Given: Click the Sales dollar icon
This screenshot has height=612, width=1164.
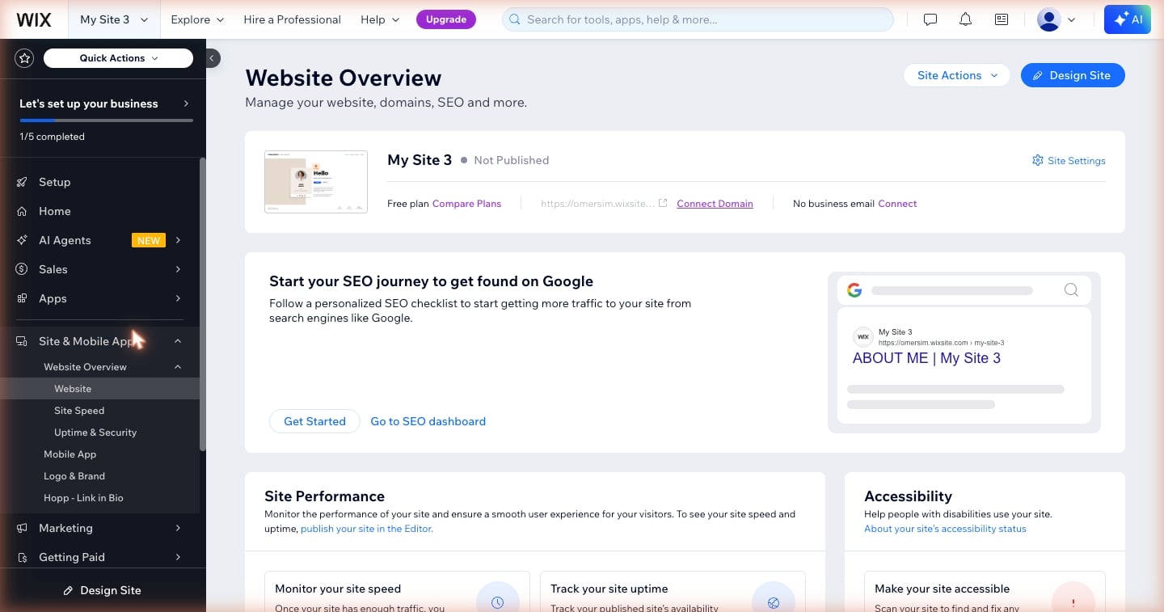Looking at the screenshot, I should pyautogui.click(x=23, y=269).
